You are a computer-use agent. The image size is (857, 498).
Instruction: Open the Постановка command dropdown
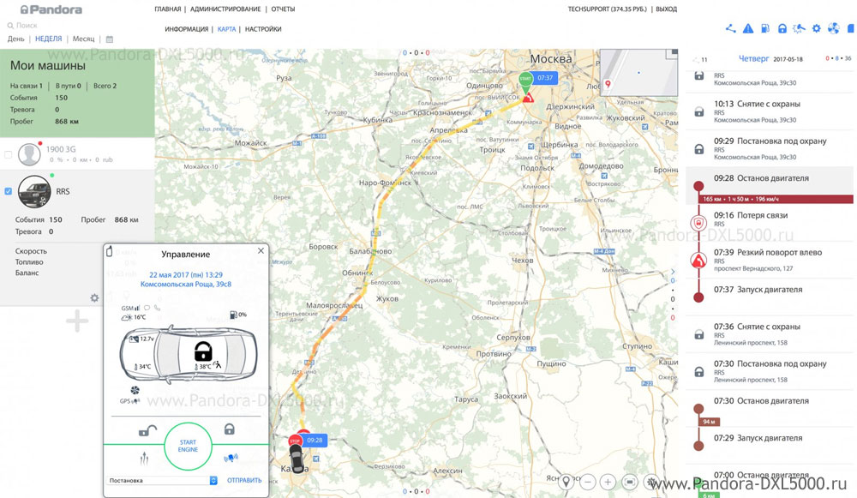point(162,481)
